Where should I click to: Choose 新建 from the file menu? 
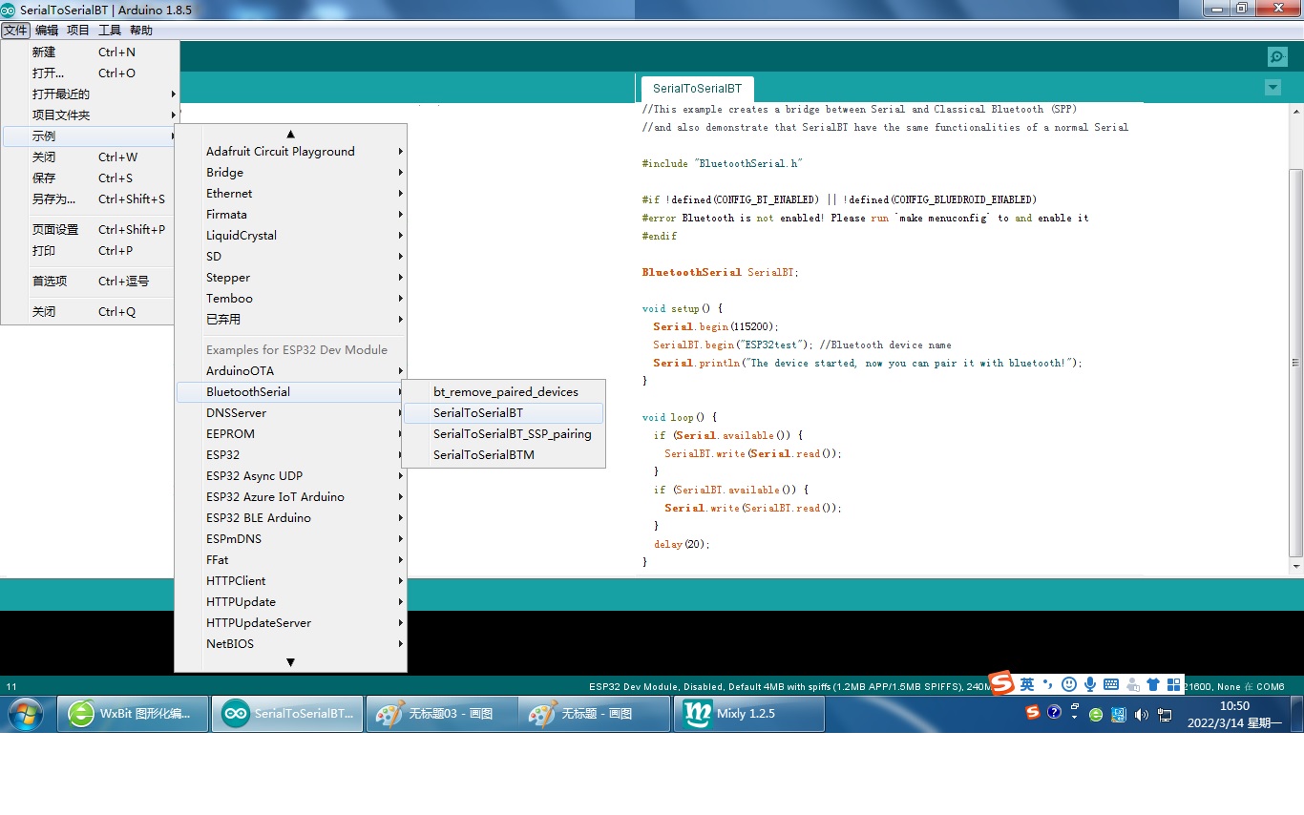click(x=90, y=52)
